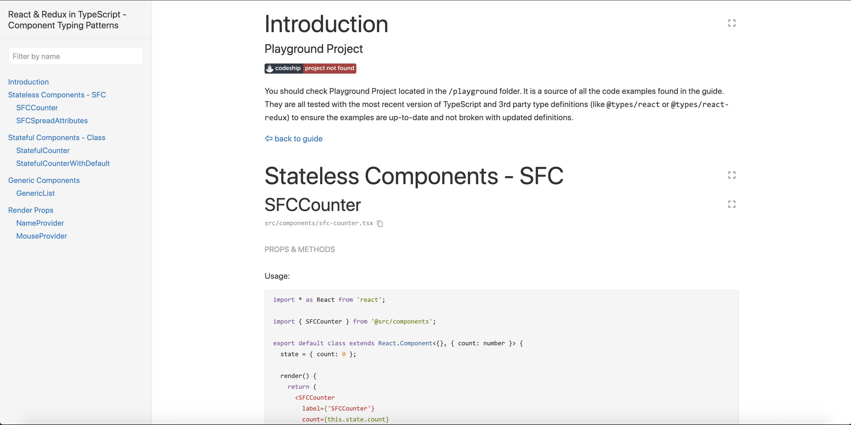Open StatefulCounter from the sidebar
Screen dimensions: 851x425
coord(43,150)
